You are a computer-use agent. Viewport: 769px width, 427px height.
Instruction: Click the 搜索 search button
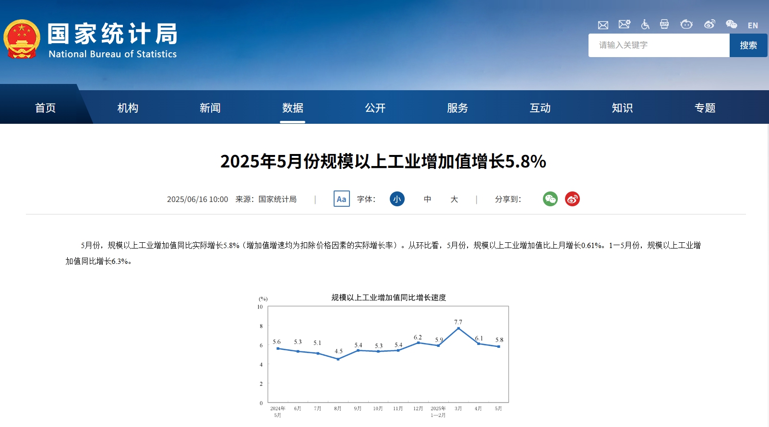[x=748, y=46]
